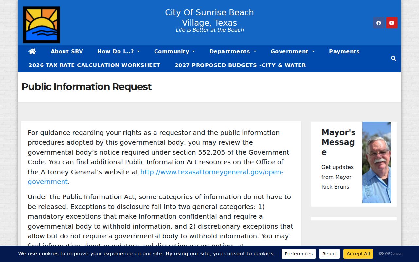Click the City Of Sunrise Beach Village title
Viewport: 419px width, 262px height.
[x=209, y=18]
